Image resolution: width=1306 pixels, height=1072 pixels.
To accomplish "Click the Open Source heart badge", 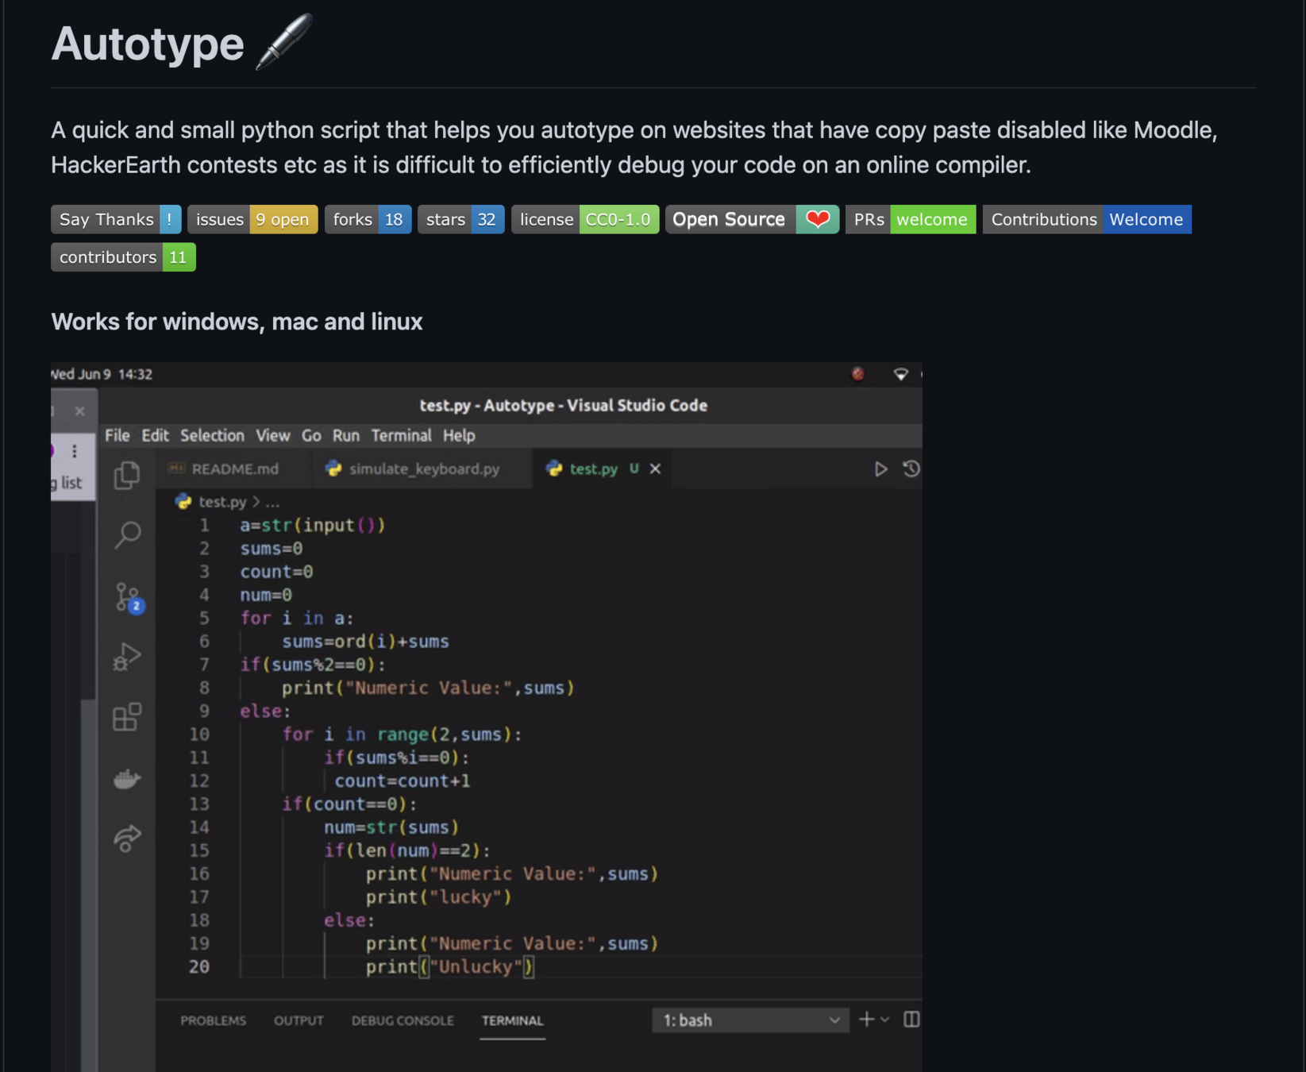I will [752, 219].
